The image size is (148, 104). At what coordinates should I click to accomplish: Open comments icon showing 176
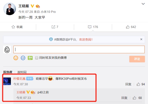90,27
